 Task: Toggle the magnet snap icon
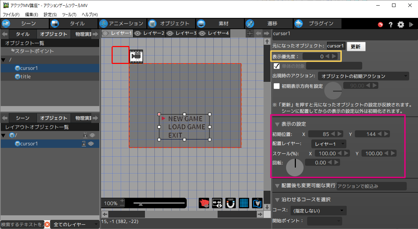point(231,203)
